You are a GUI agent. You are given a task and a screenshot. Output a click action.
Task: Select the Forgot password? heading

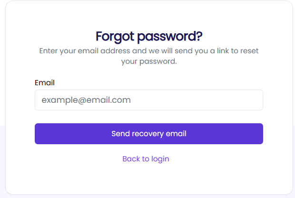pyautogui.click(x=149, y=37)
